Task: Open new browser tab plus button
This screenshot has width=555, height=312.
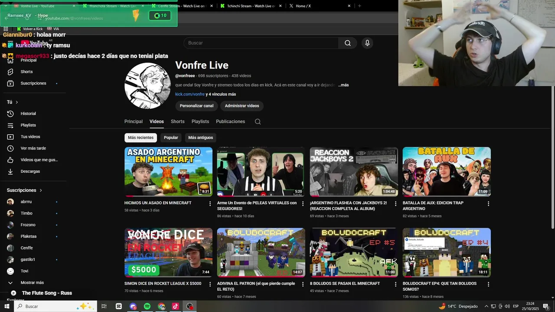Action: [359, 6]
